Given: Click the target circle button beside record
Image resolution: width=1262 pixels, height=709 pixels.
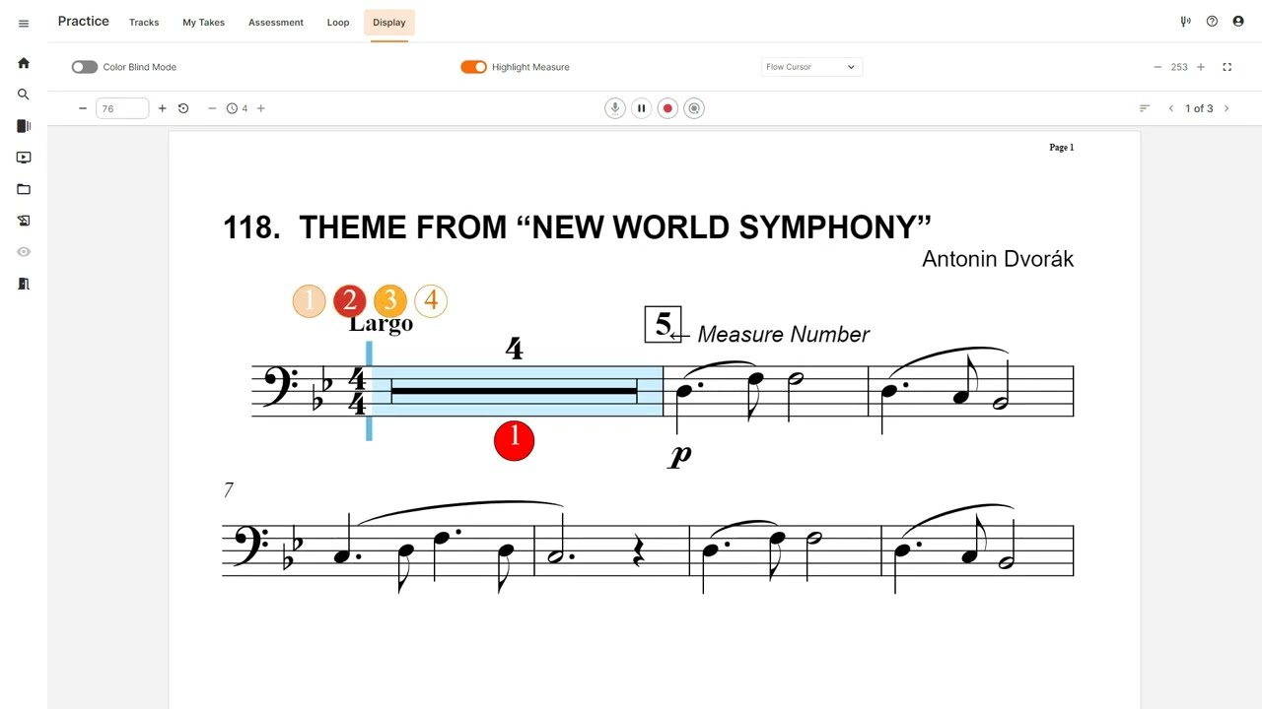Looking at the screenshot, I should click(x=694, y=108).
